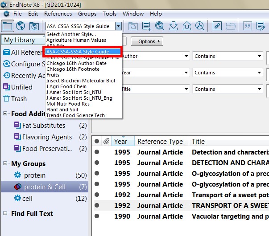
Task: Toggle read dot of Transport of a sweet pot row
Action: [x=97, y=195]
